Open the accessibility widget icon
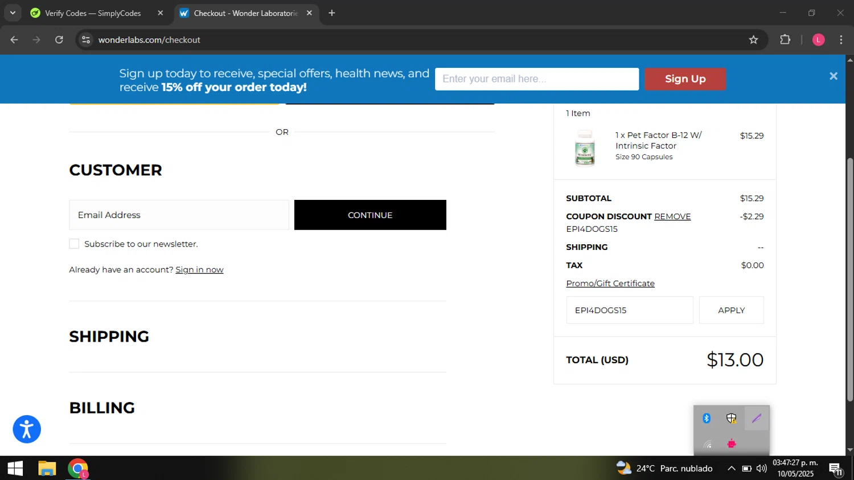The image size is (854, 480). [x=27, y=429]
